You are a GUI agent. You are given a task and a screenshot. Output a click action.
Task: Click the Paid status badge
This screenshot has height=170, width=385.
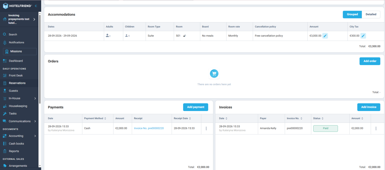[x=325, y=128]
